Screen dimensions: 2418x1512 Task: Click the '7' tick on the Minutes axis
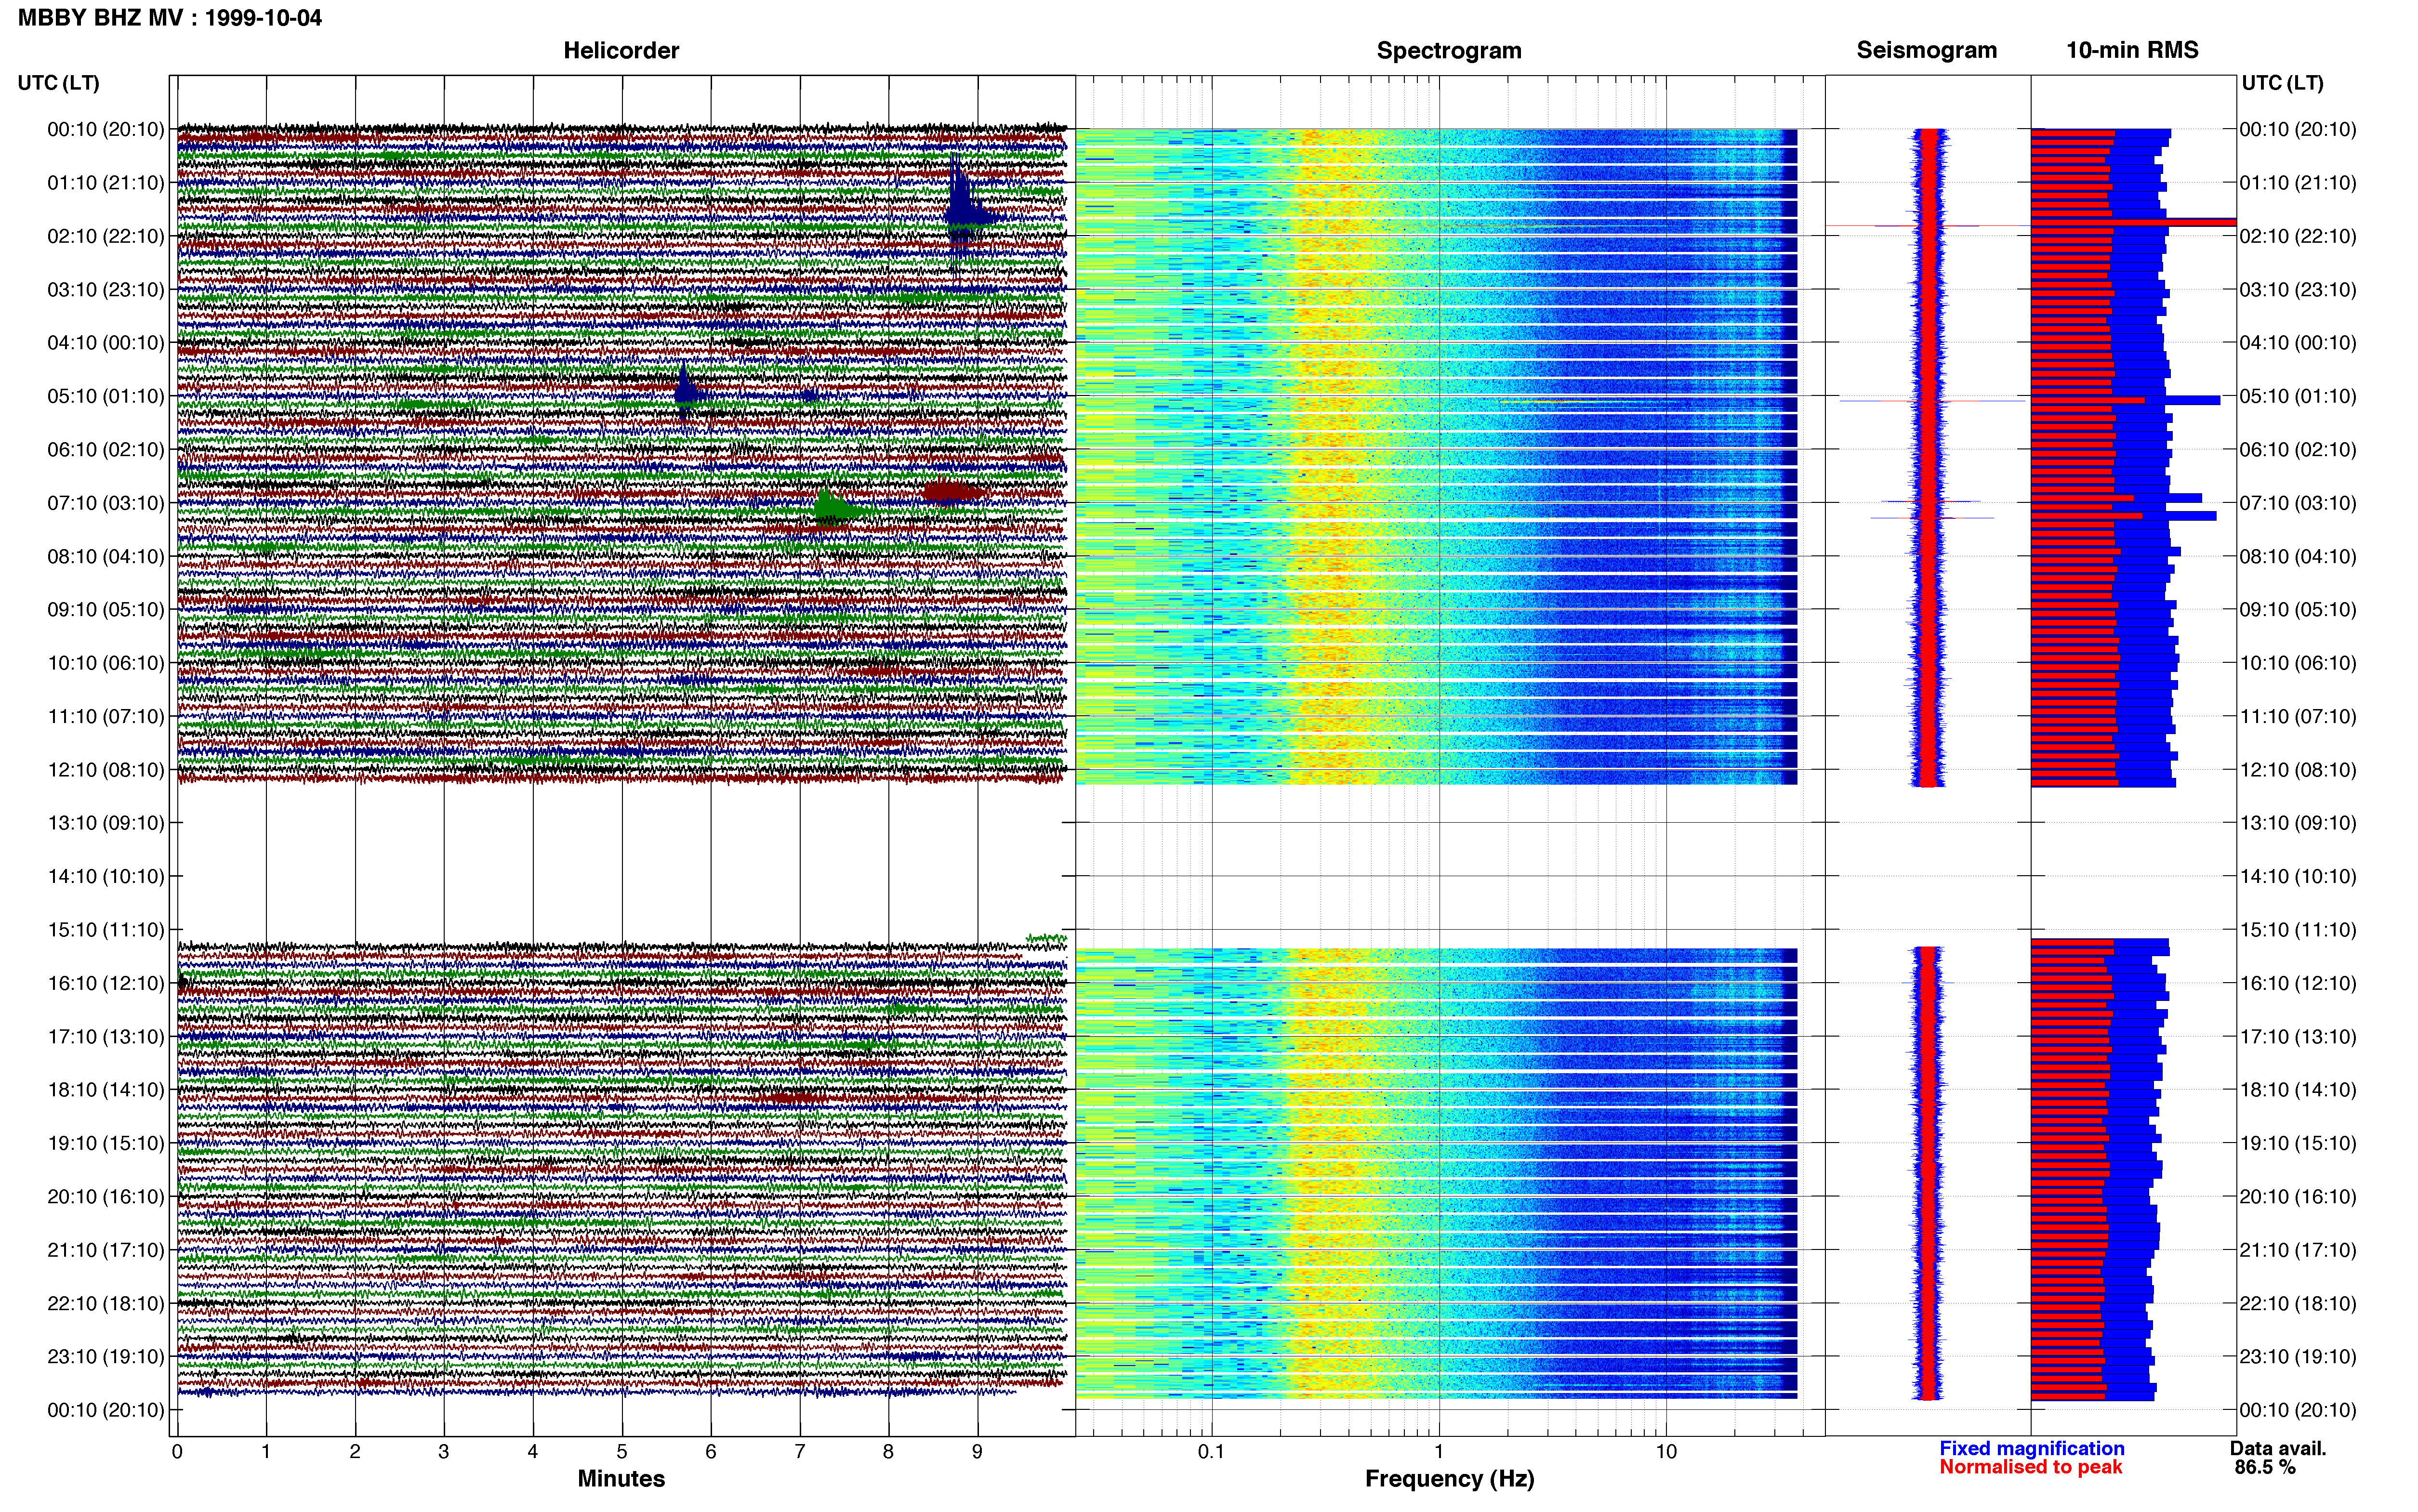tap(800, 1452)
